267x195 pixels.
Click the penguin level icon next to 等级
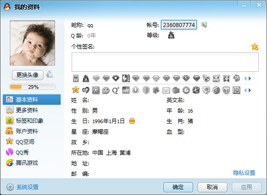coord(171,35)
